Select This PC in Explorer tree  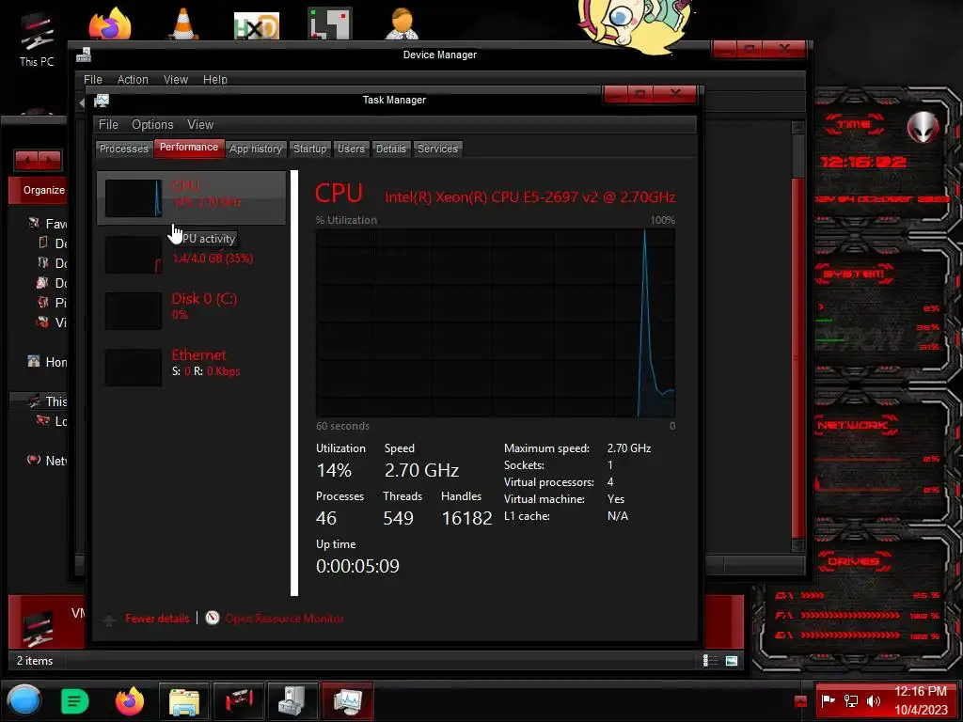[47, 401]
